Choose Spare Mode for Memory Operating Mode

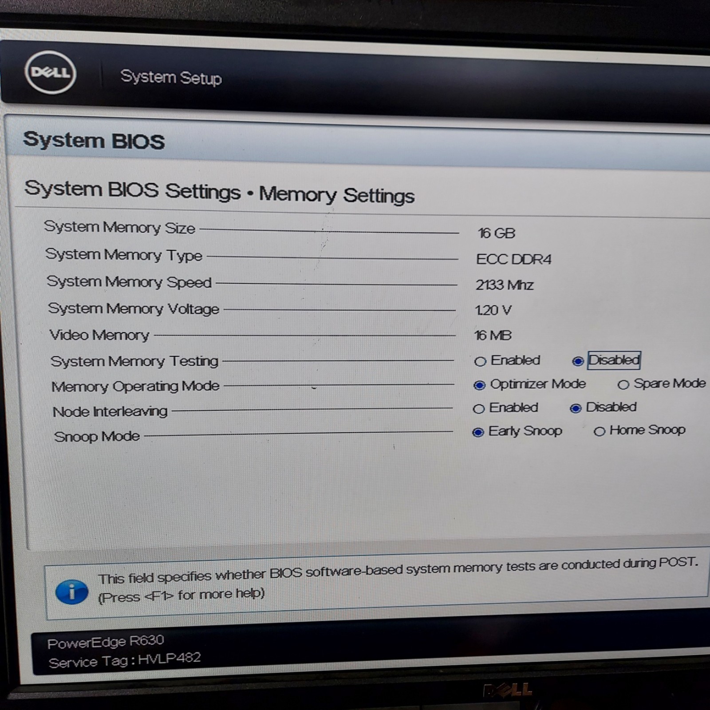point(623,385)
